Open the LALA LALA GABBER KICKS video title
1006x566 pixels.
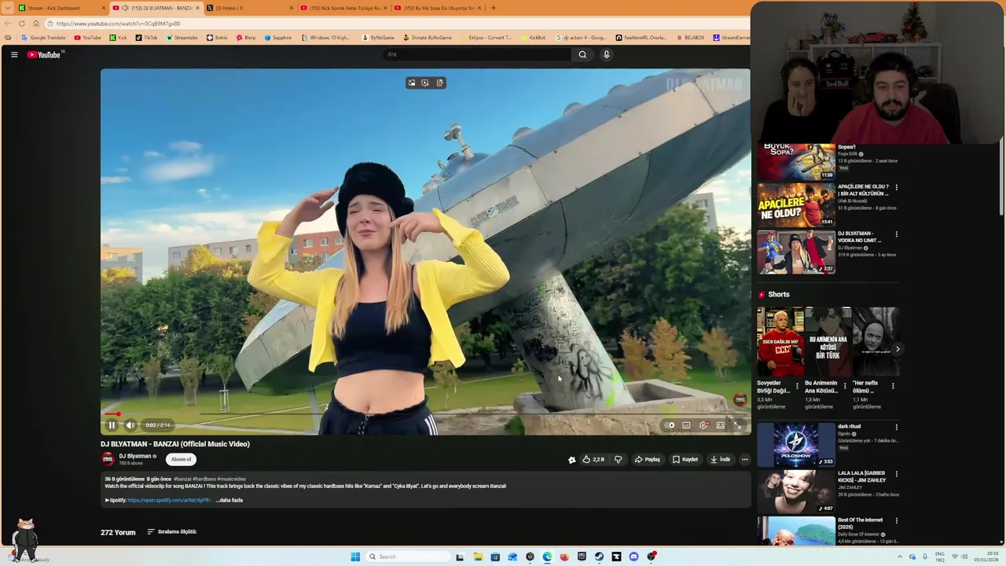coord(862,476)
